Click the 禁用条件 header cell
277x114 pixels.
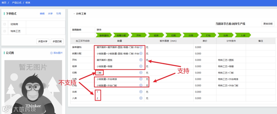83,30
